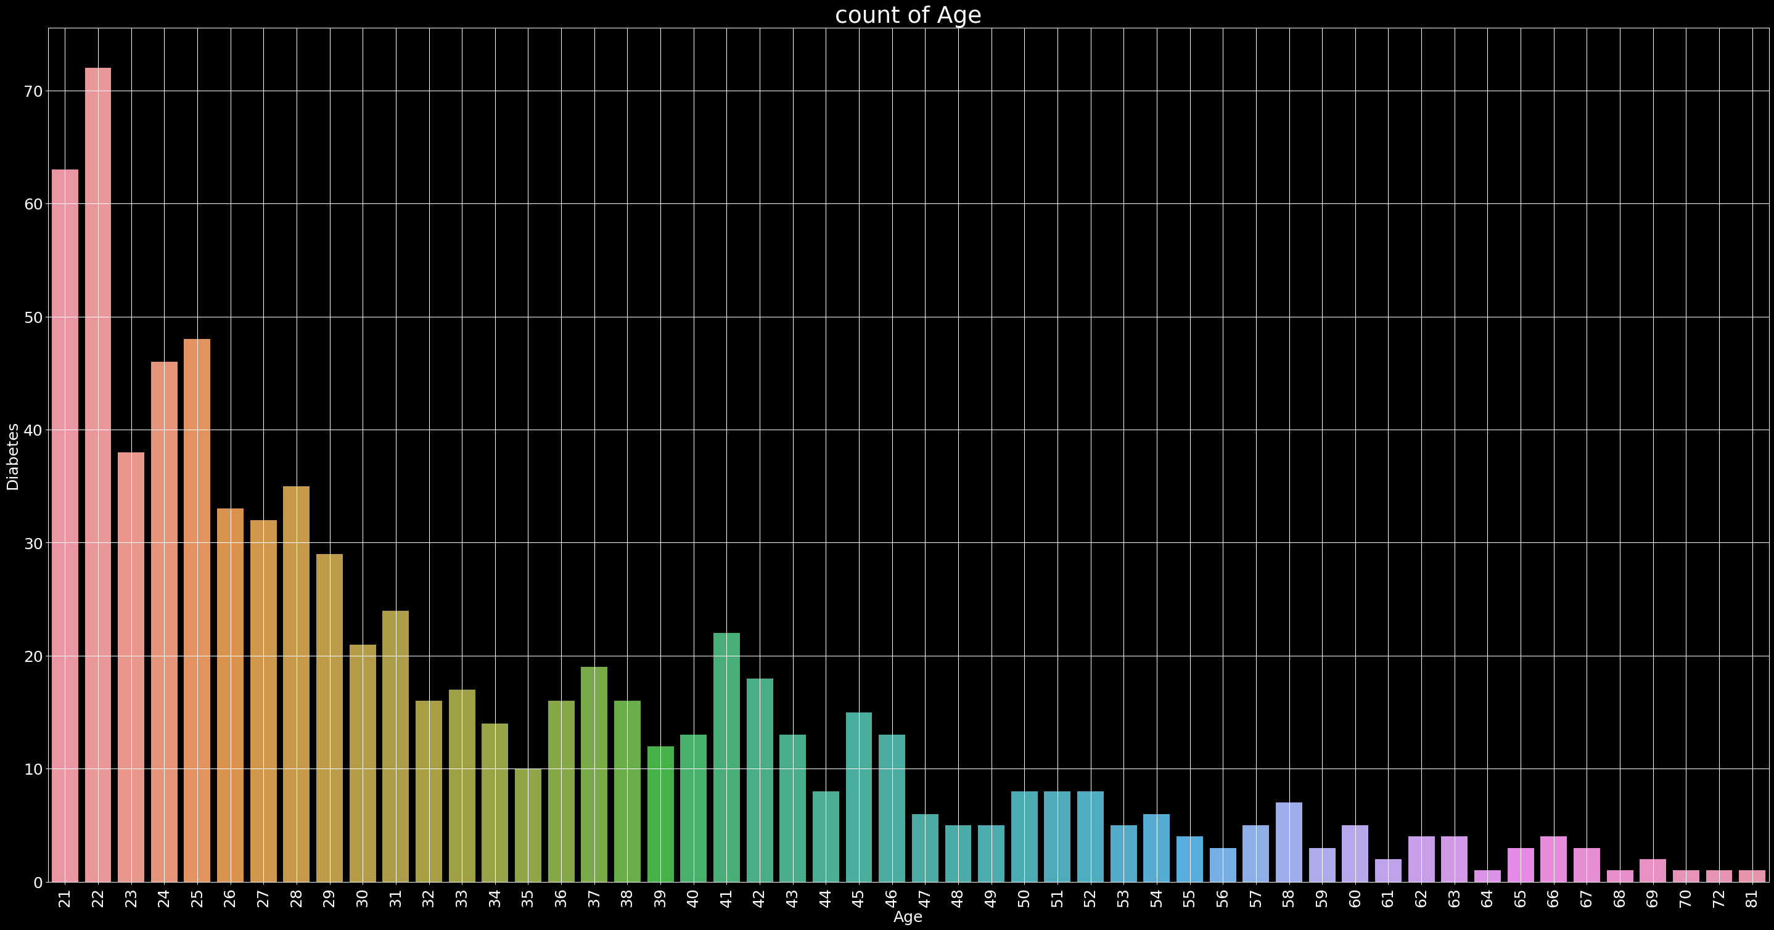Click the y-axis tick label '40'
Viewport: 1774px width, 930px height.
tap(35, 430)
